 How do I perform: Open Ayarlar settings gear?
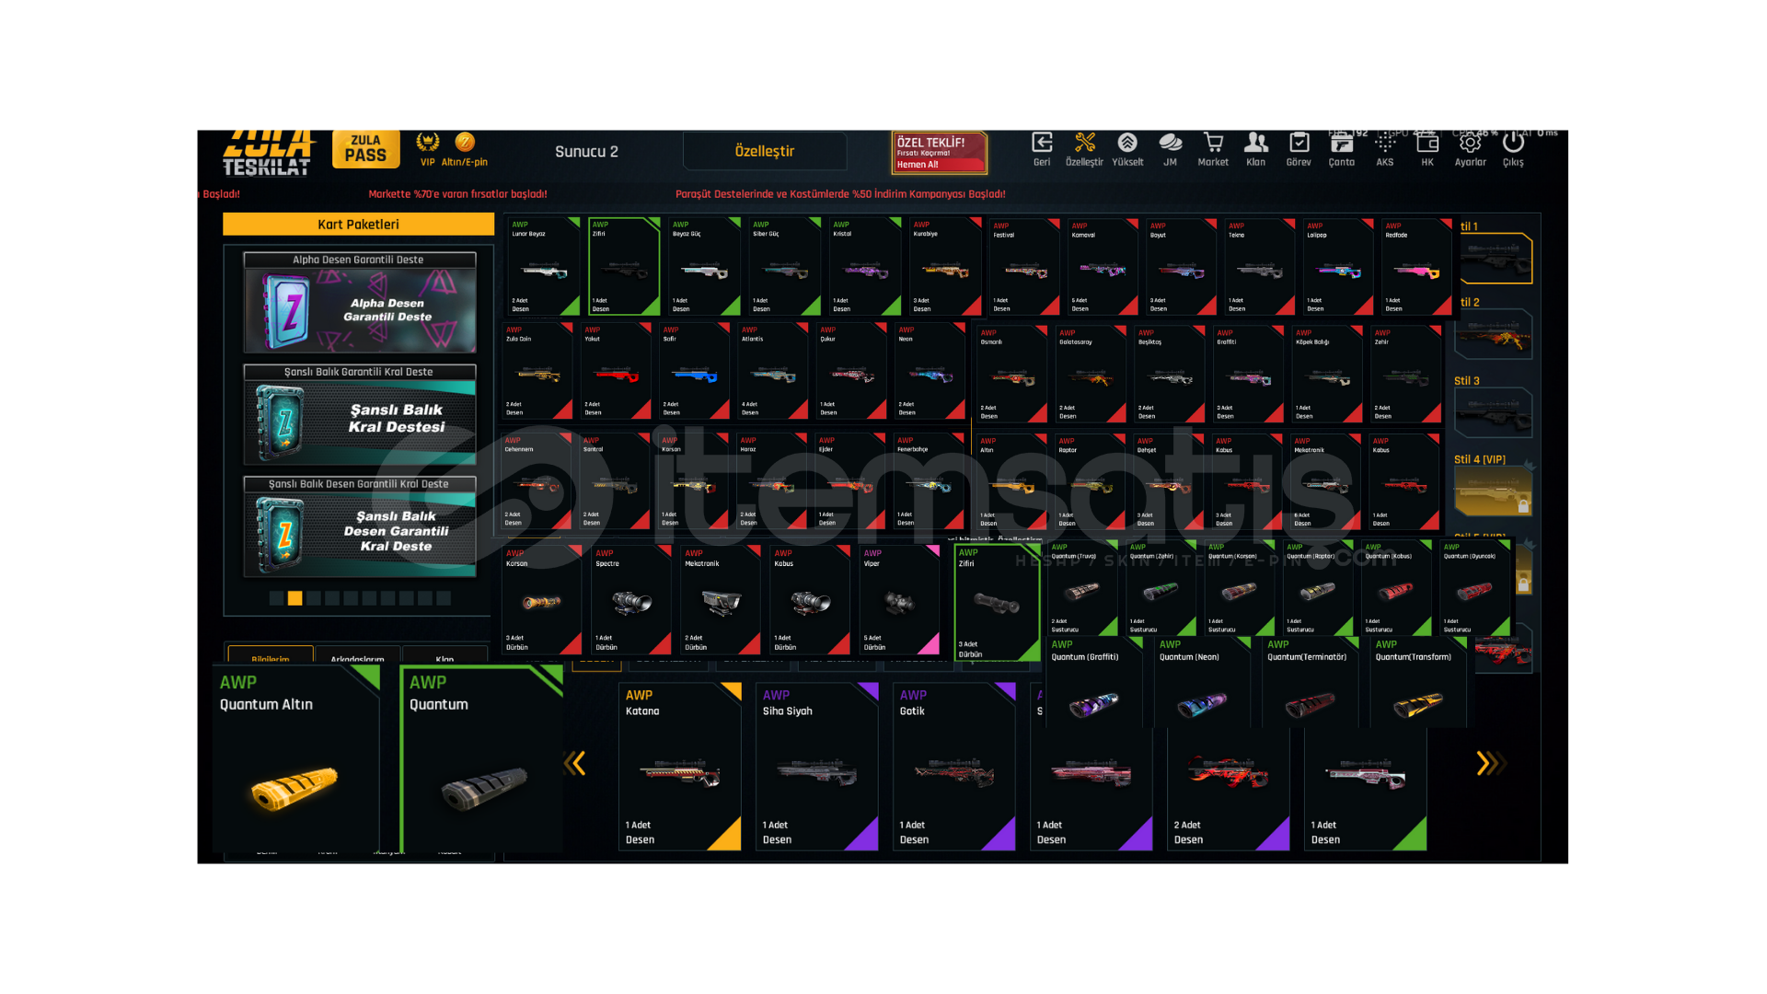[x=1470, y=149]
